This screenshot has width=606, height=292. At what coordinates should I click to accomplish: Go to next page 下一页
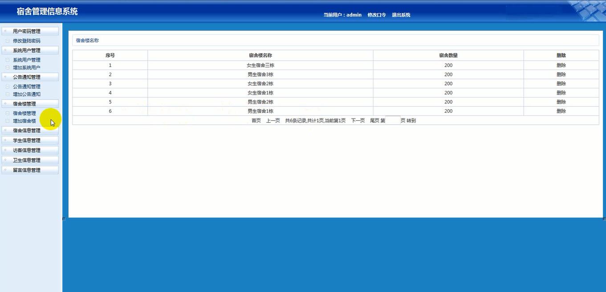(x=358, y=120)
